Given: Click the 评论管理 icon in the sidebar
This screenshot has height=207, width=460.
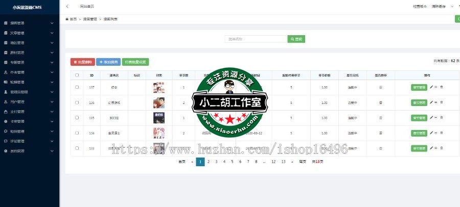Looking at the screenshot, I should coord(6,141).
